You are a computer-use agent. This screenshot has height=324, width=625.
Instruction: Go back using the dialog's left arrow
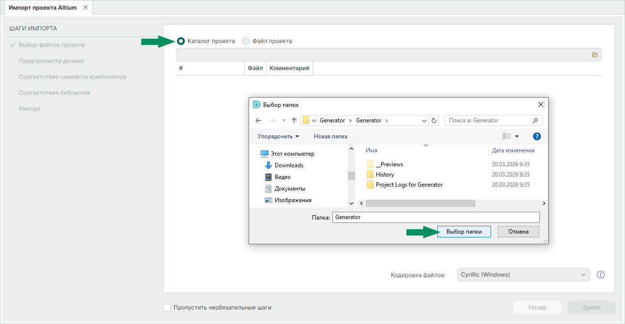pos(258,120)
